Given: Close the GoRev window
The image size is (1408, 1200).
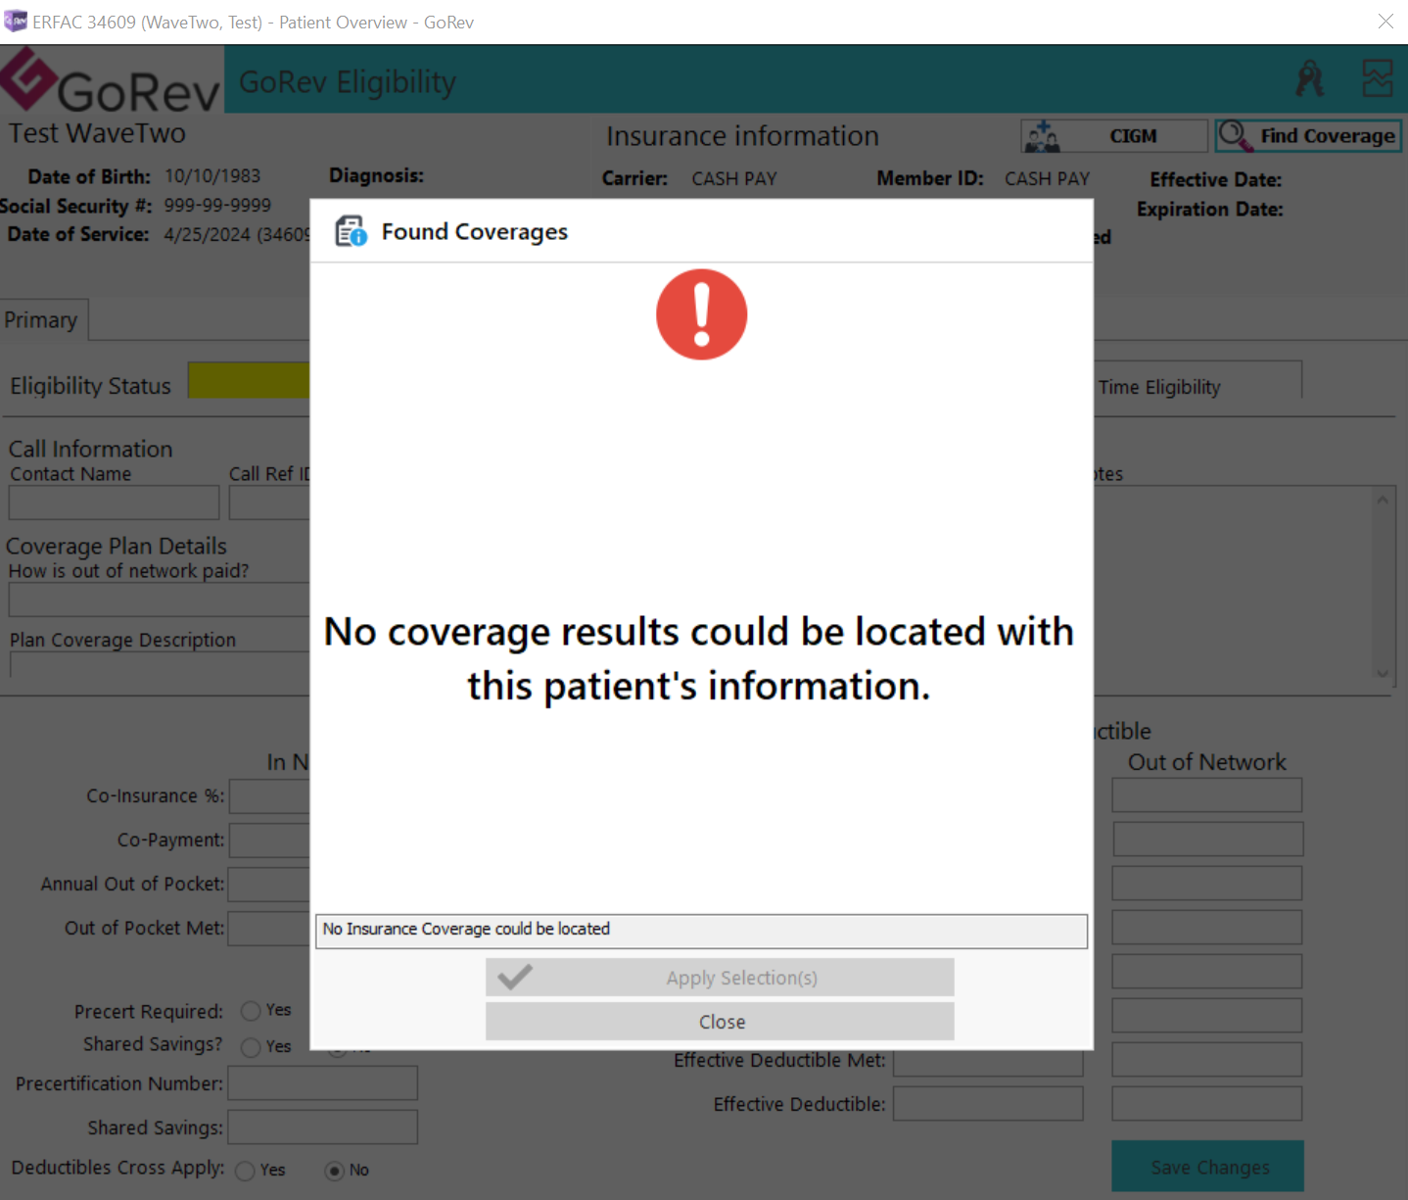Looking at the screenshot, I should point(1385,21).
